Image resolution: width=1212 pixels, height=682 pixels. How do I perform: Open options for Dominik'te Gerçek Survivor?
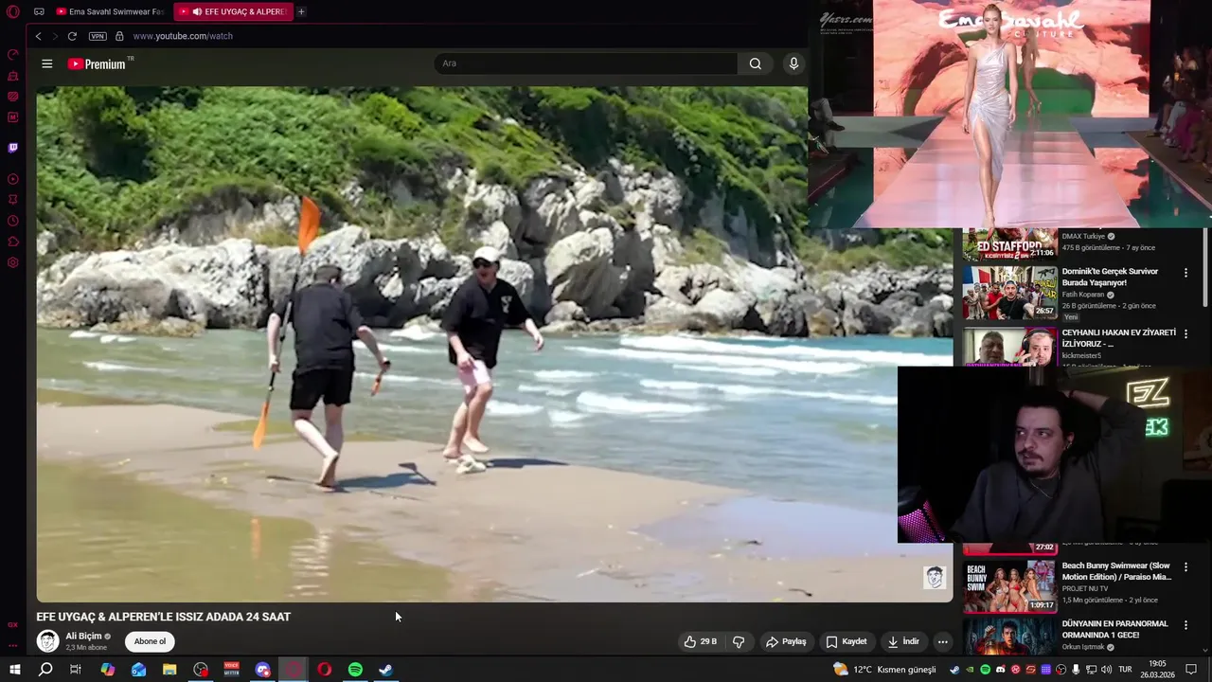pyautogui.click(x=1185, y=273)
